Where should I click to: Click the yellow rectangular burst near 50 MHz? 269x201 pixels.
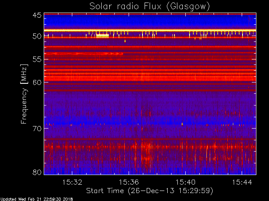(x=103, y=36)
